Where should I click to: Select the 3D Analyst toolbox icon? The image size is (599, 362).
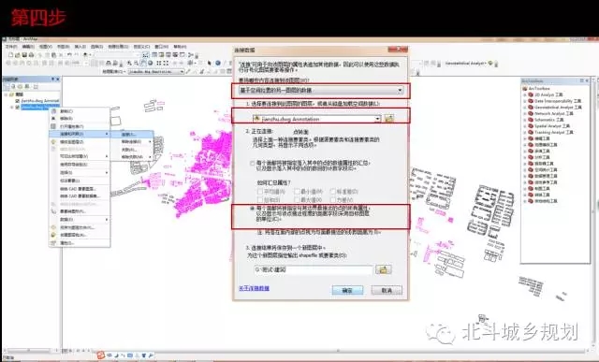click(x=531, y=94)
